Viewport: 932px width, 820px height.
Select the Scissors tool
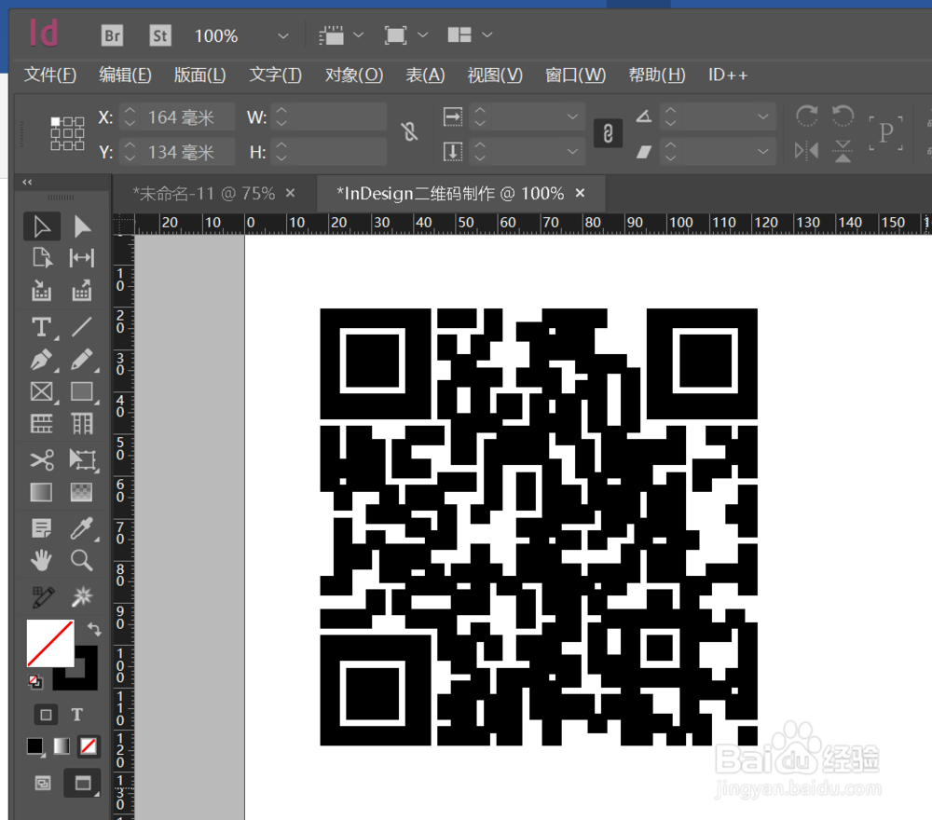(42, 459)
